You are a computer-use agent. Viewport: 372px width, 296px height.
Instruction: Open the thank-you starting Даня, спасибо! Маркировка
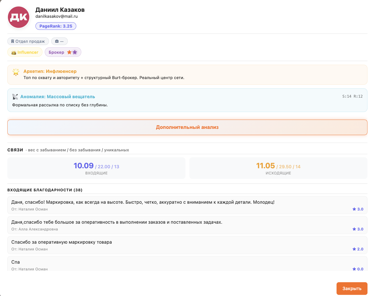pos(187,205)
